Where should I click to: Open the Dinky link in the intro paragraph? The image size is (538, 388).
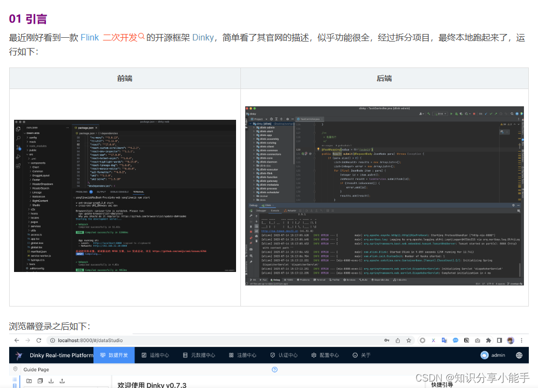[x=203, y=37]
